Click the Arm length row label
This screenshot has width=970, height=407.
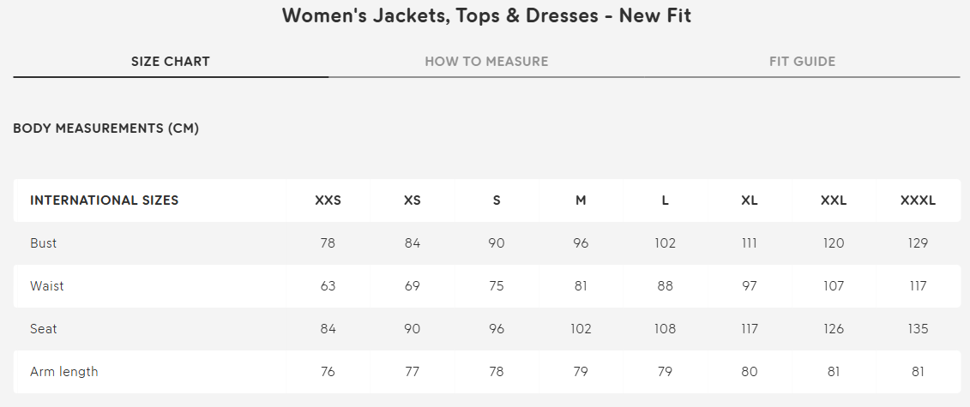click(64, 372)
